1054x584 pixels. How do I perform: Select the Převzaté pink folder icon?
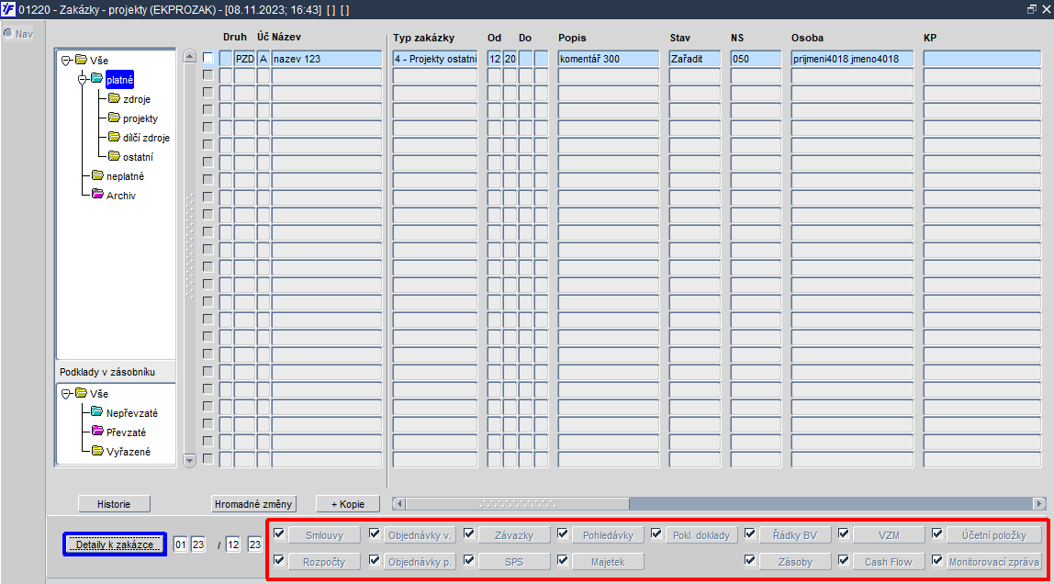(96, 432)
